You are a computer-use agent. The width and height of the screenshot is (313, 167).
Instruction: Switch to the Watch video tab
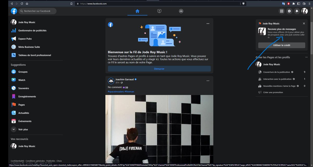point(159,11)
